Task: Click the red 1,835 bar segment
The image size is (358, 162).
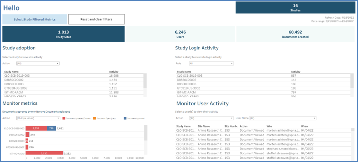Action: (x=36, y=128)
